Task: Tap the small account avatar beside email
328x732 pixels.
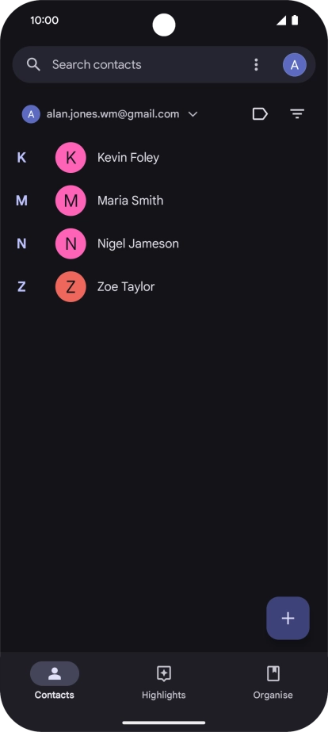Action: click(31, 114)
